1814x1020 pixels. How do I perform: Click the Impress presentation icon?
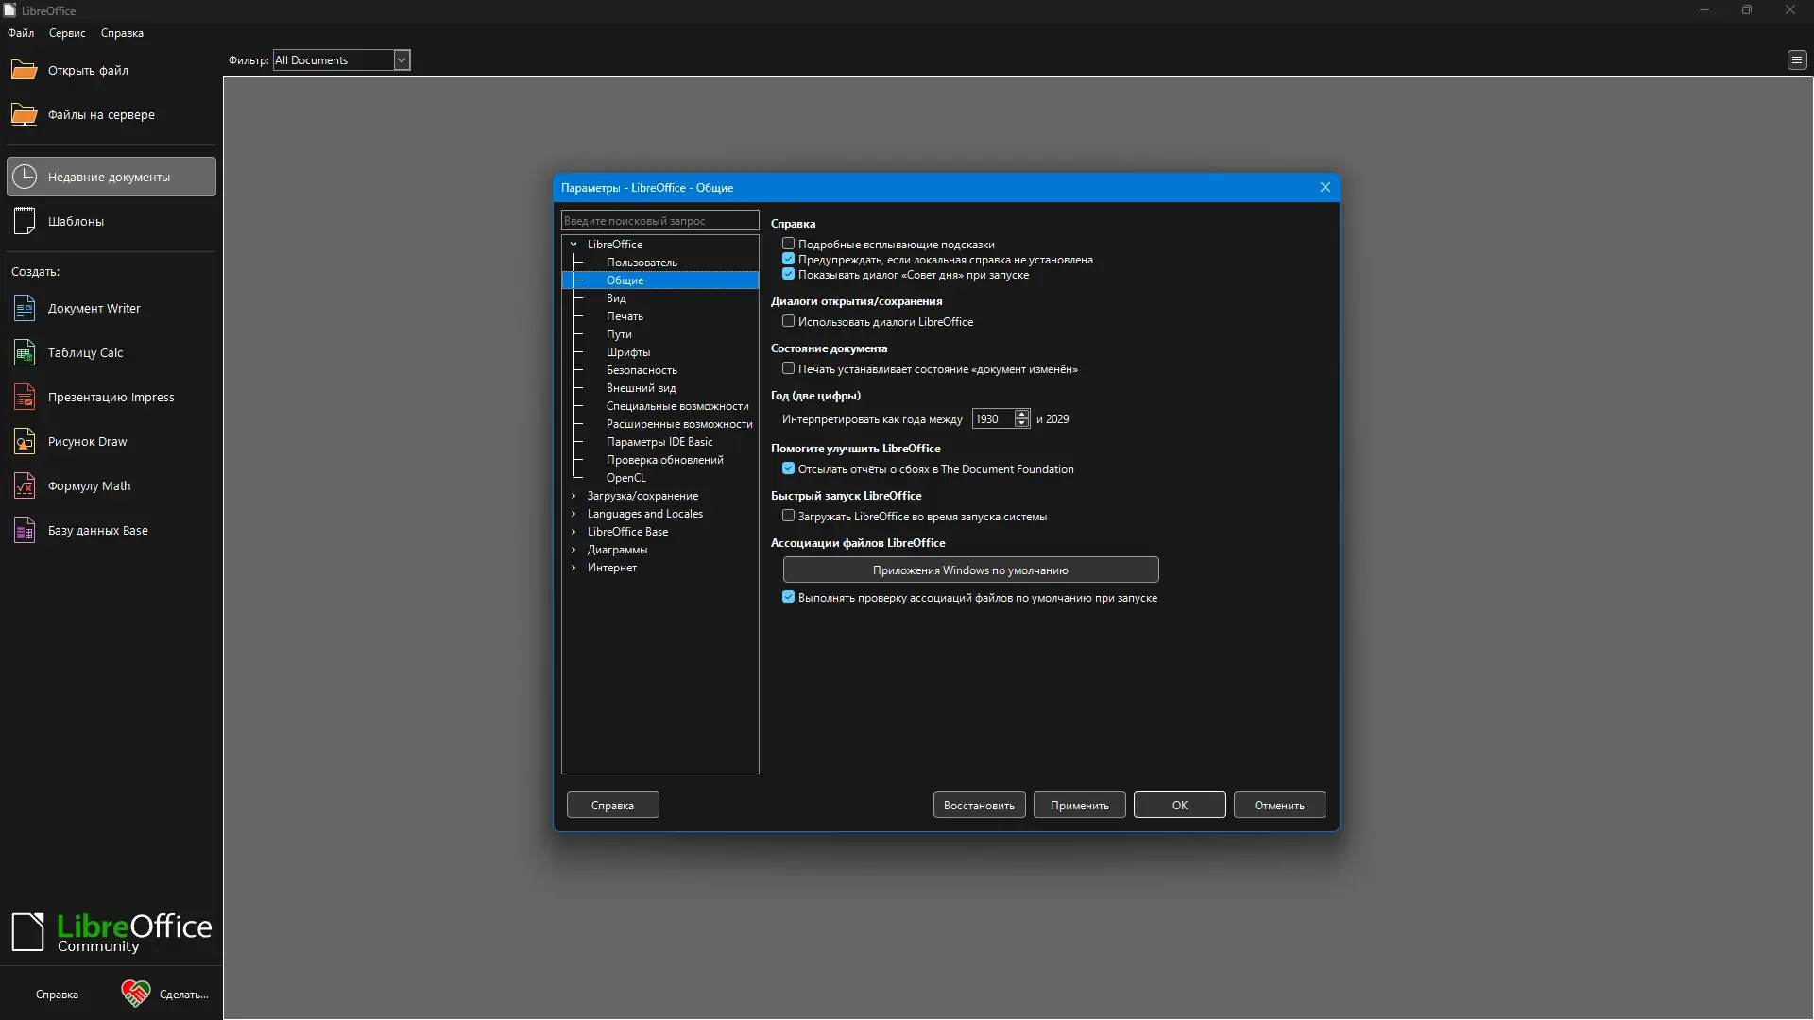click(x=25, y=398)
